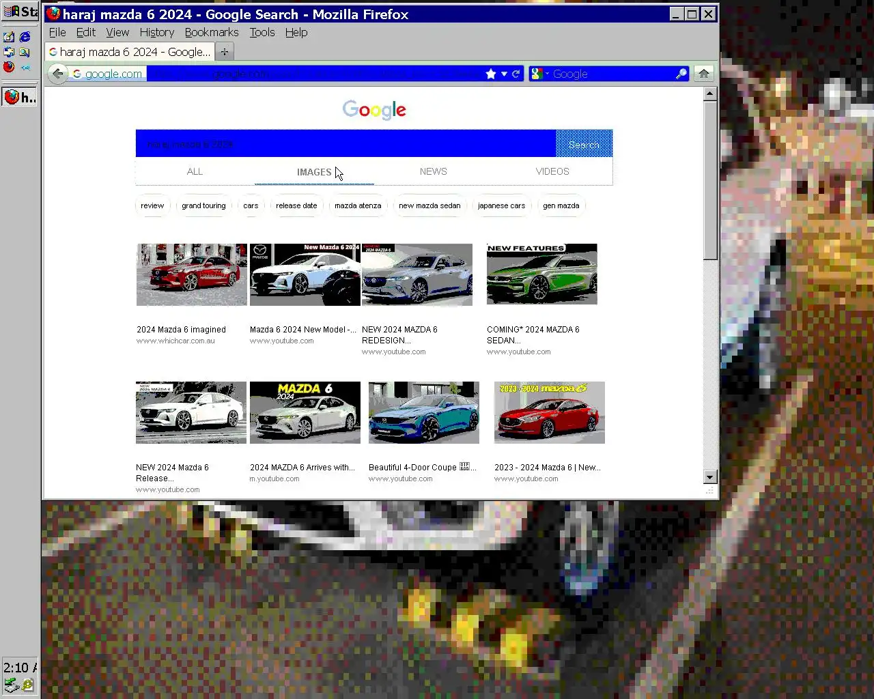The height and width of the screenshot is (699, 874).
Task: Click the Google logo on the page
Action: coord(374,109)
